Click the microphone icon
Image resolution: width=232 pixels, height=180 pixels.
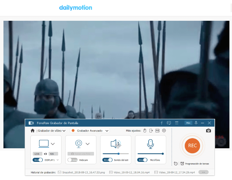pyautogui.click(x=150, y=144)
